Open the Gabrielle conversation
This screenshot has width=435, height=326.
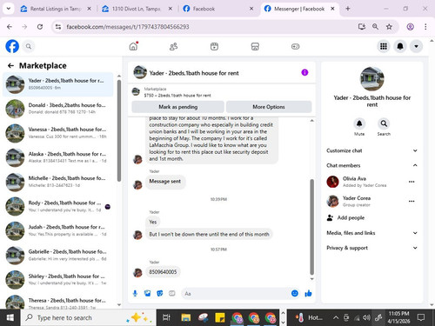pos(58,255)
